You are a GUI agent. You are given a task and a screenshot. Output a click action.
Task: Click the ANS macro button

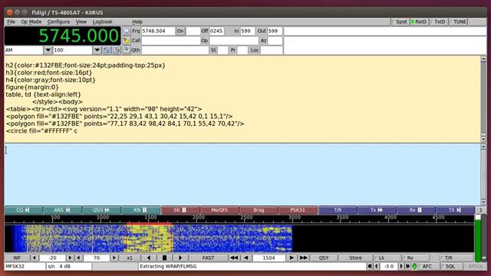coord(62,210)
